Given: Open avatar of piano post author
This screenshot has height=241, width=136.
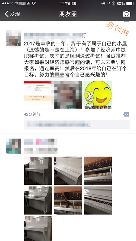Looking at the screenshot, I should pyautogui.click(x=14, y=146).
